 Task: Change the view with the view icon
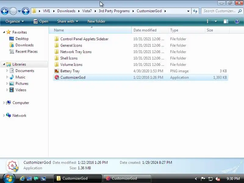[x=209, y=21]
